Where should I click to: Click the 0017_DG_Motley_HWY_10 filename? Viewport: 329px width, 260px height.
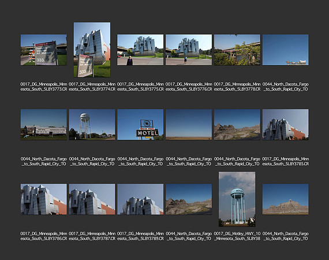237,236
